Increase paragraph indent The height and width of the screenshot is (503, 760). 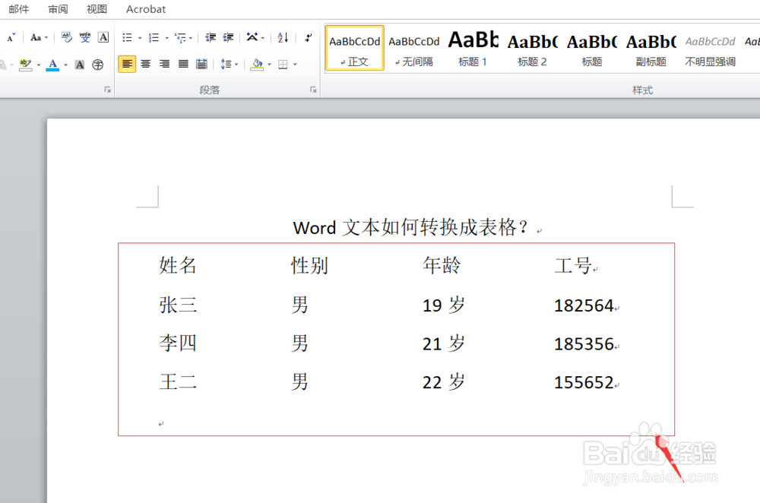pyautogui.click(x=226, y=36)
